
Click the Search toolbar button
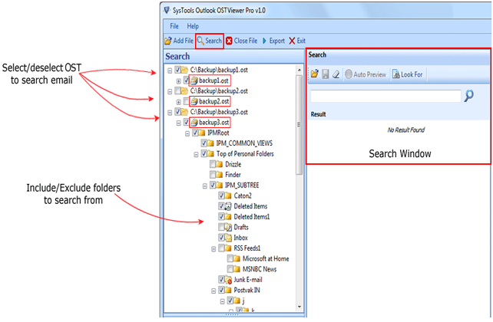(x=210, y=41)
